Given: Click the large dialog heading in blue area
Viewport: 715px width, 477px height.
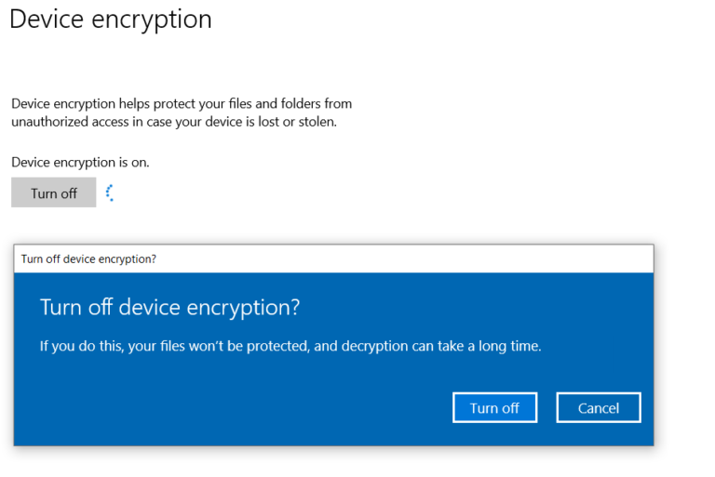Looking at the screenshot, I should pos(169,308).
